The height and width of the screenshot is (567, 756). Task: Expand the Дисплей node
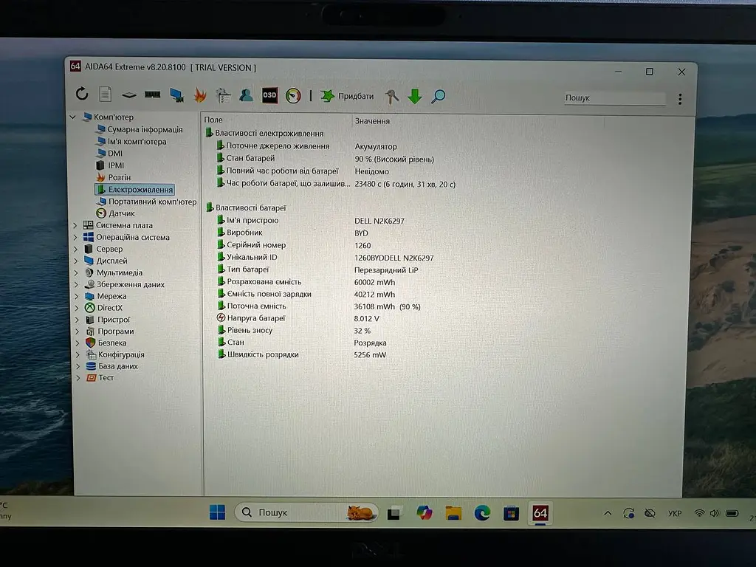tap(76, 261)
